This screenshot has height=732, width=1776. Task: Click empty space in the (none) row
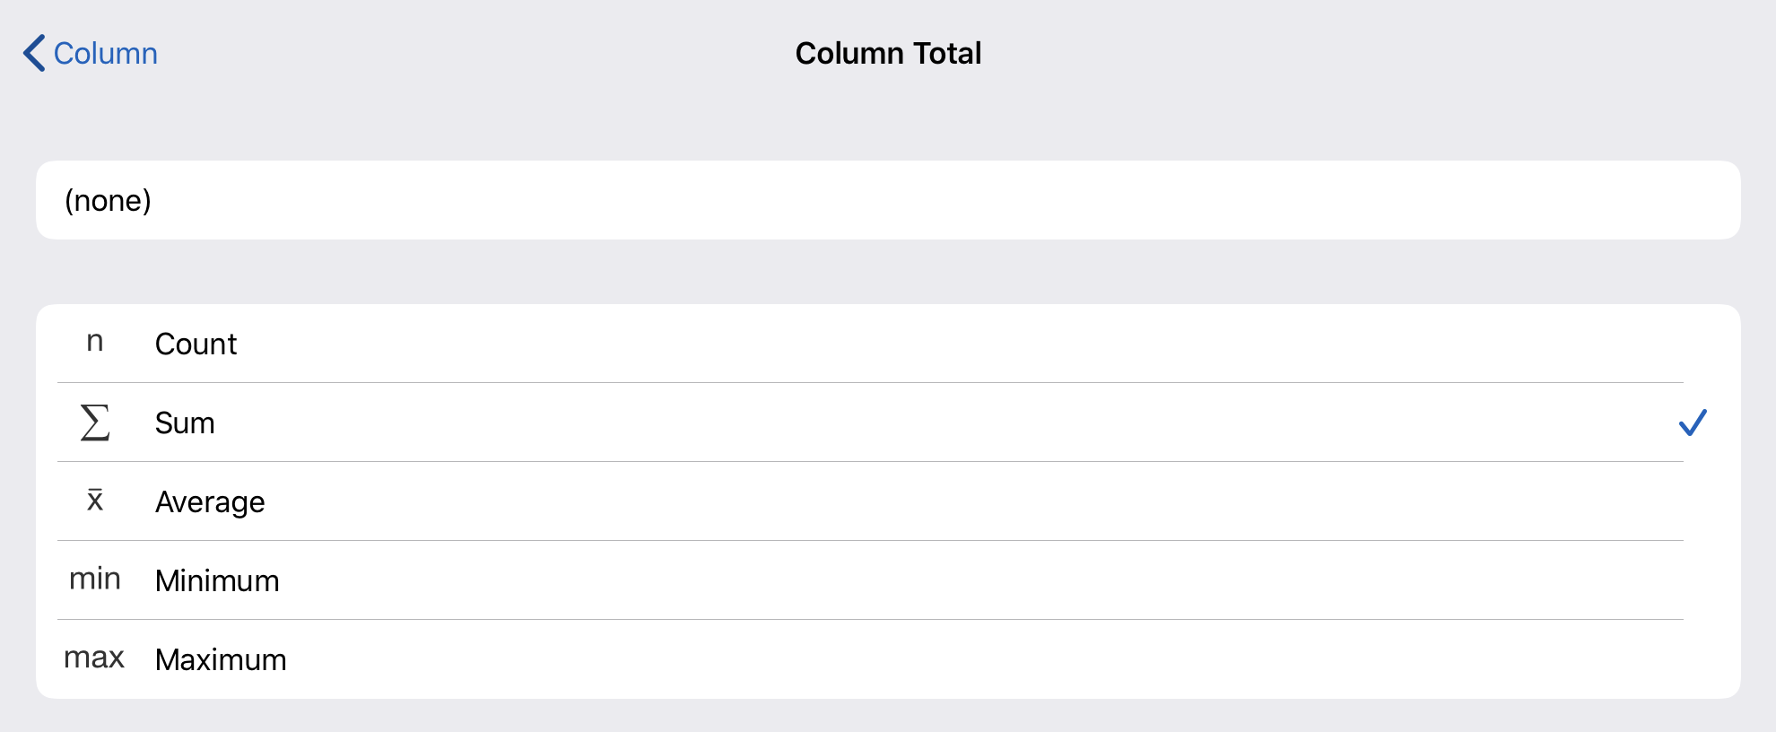pyautogui.click(x=897, y=201)
